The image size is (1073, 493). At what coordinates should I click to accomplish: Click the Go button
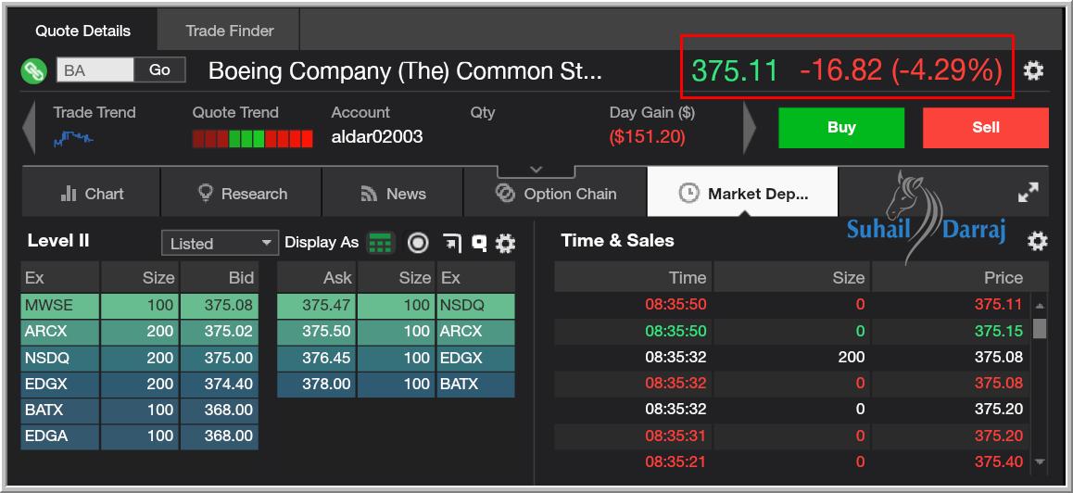point(159,70)
